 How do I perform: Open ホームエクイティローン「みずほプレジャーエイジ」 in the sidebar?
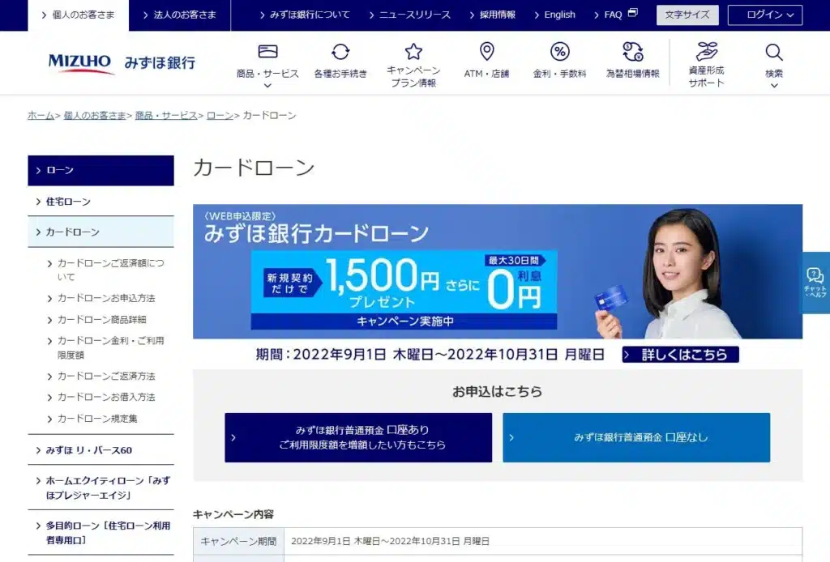[x=101, y=487]
